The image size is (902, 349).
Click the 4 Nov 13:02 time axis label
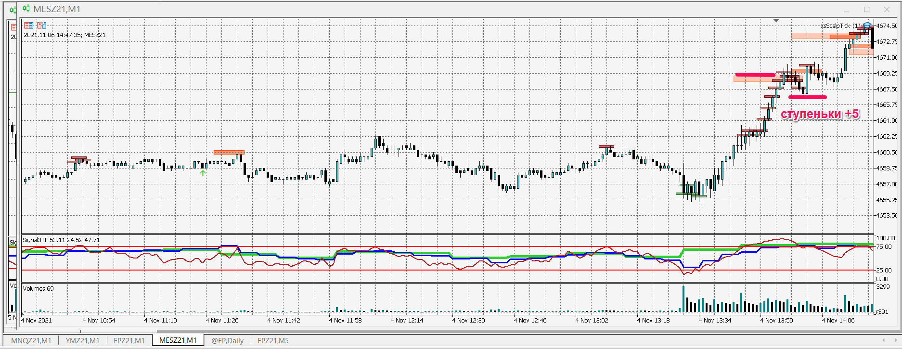(x=592, y=320)
